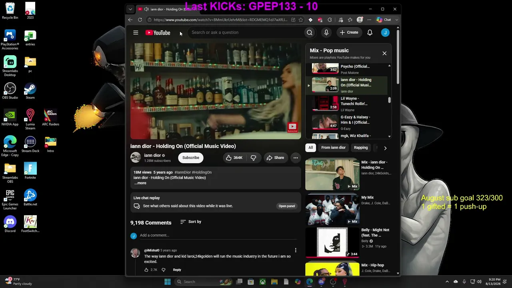Open the #IannDior hashtag link

182,172
